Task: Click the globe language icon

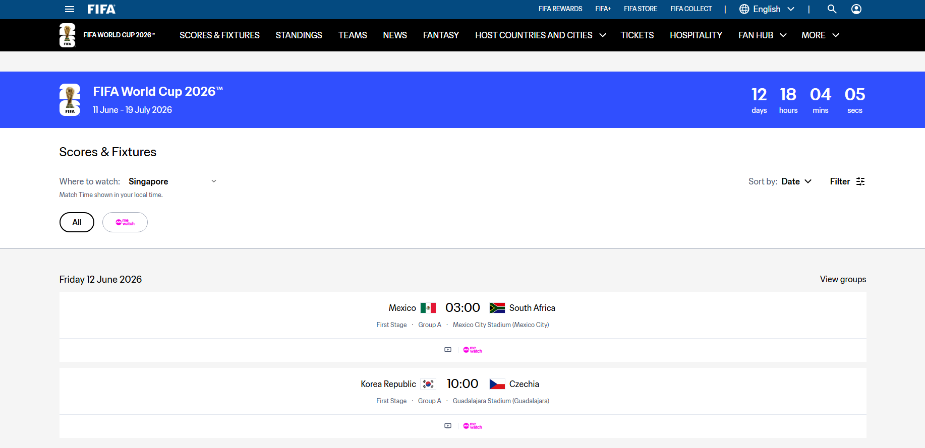Action: click(x=744, y=9)
